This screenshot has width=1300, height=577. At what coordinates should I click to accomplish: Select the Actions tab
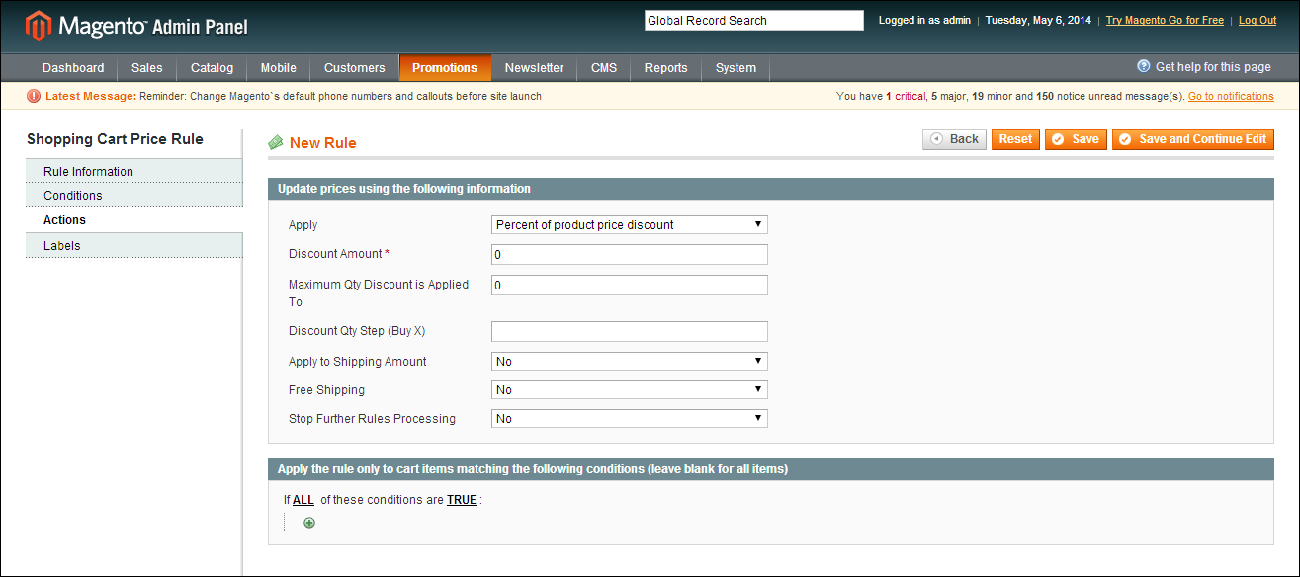[x=134, y=220]
